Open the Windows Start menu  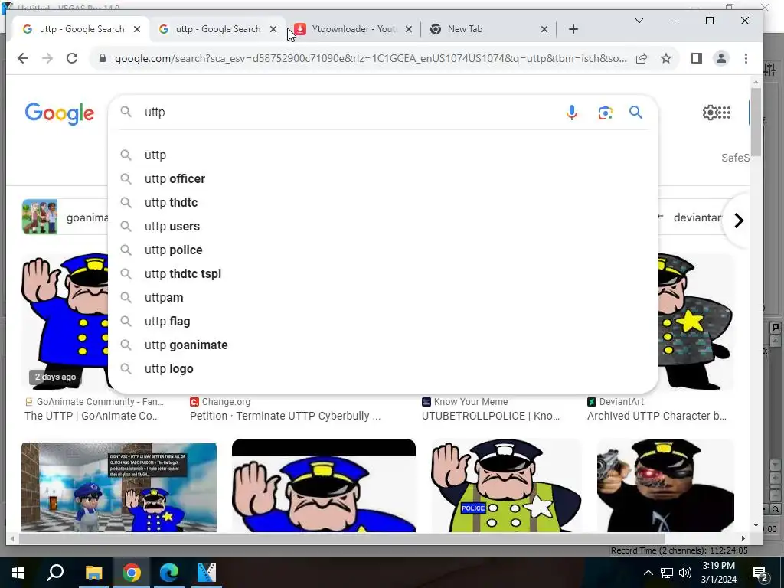point(18,573)
